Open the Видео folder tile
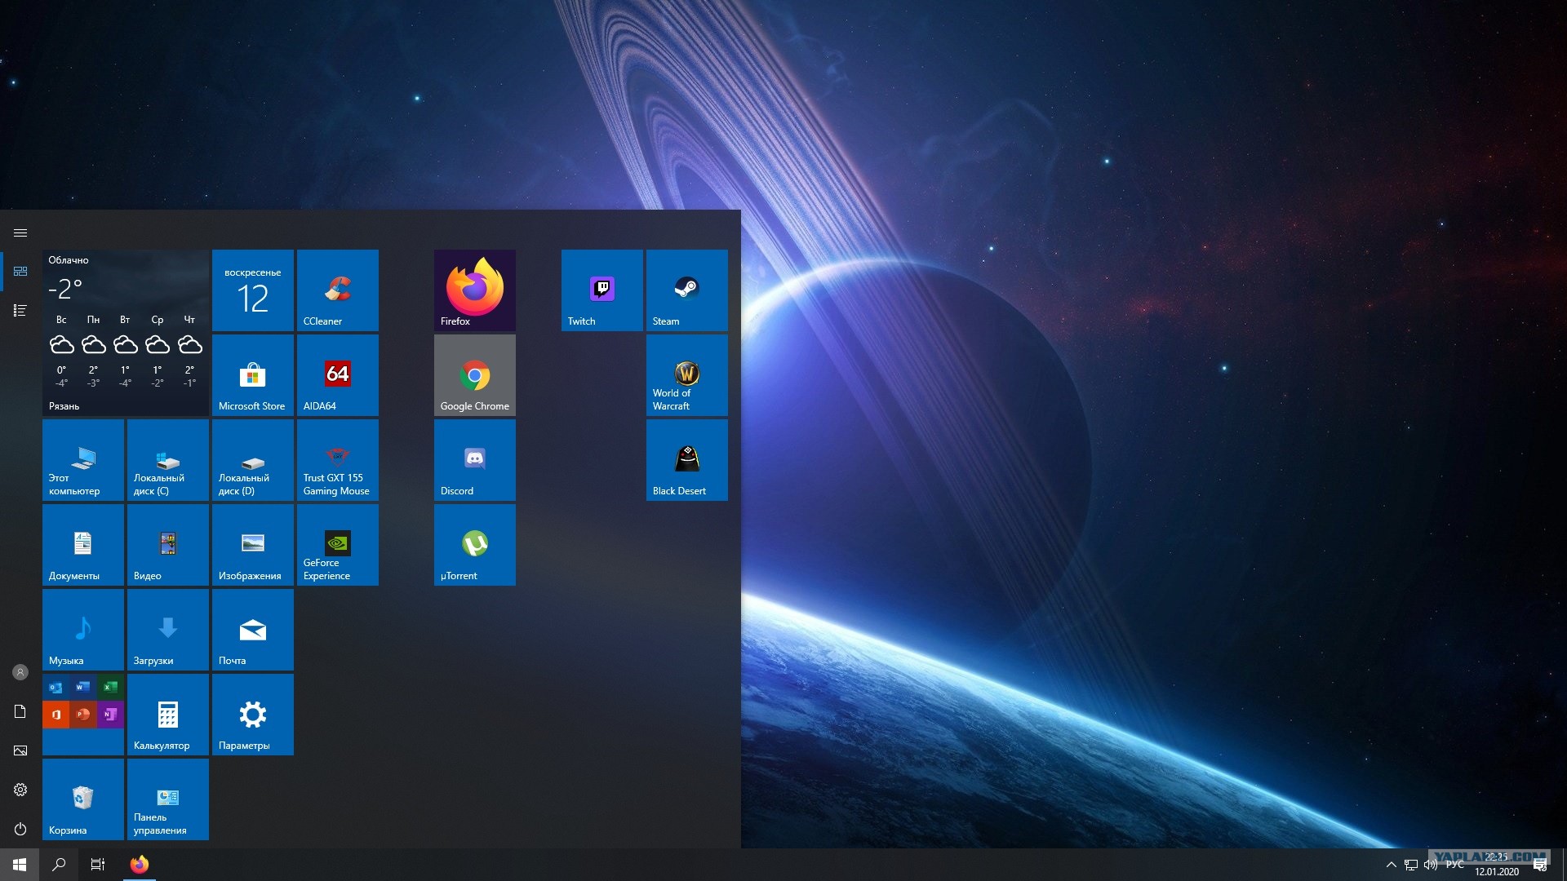The width and height of the screenshot is (1567, 881). tap(168, 545)
